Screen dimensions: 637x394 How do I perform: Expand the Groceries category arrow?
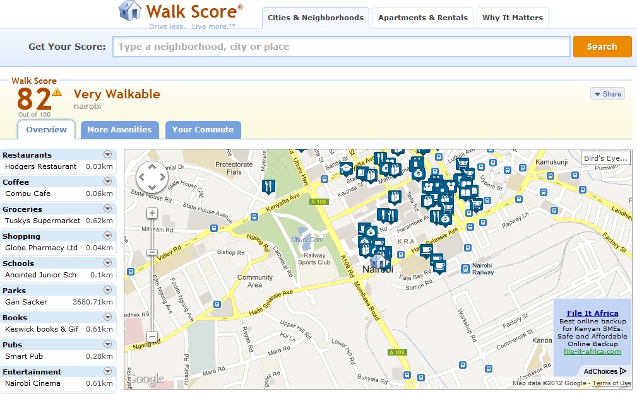click(x=108, y=209)
